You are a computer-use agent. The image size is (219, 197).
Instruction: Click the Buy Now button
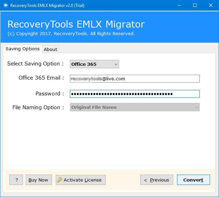[x=39, y=180]
